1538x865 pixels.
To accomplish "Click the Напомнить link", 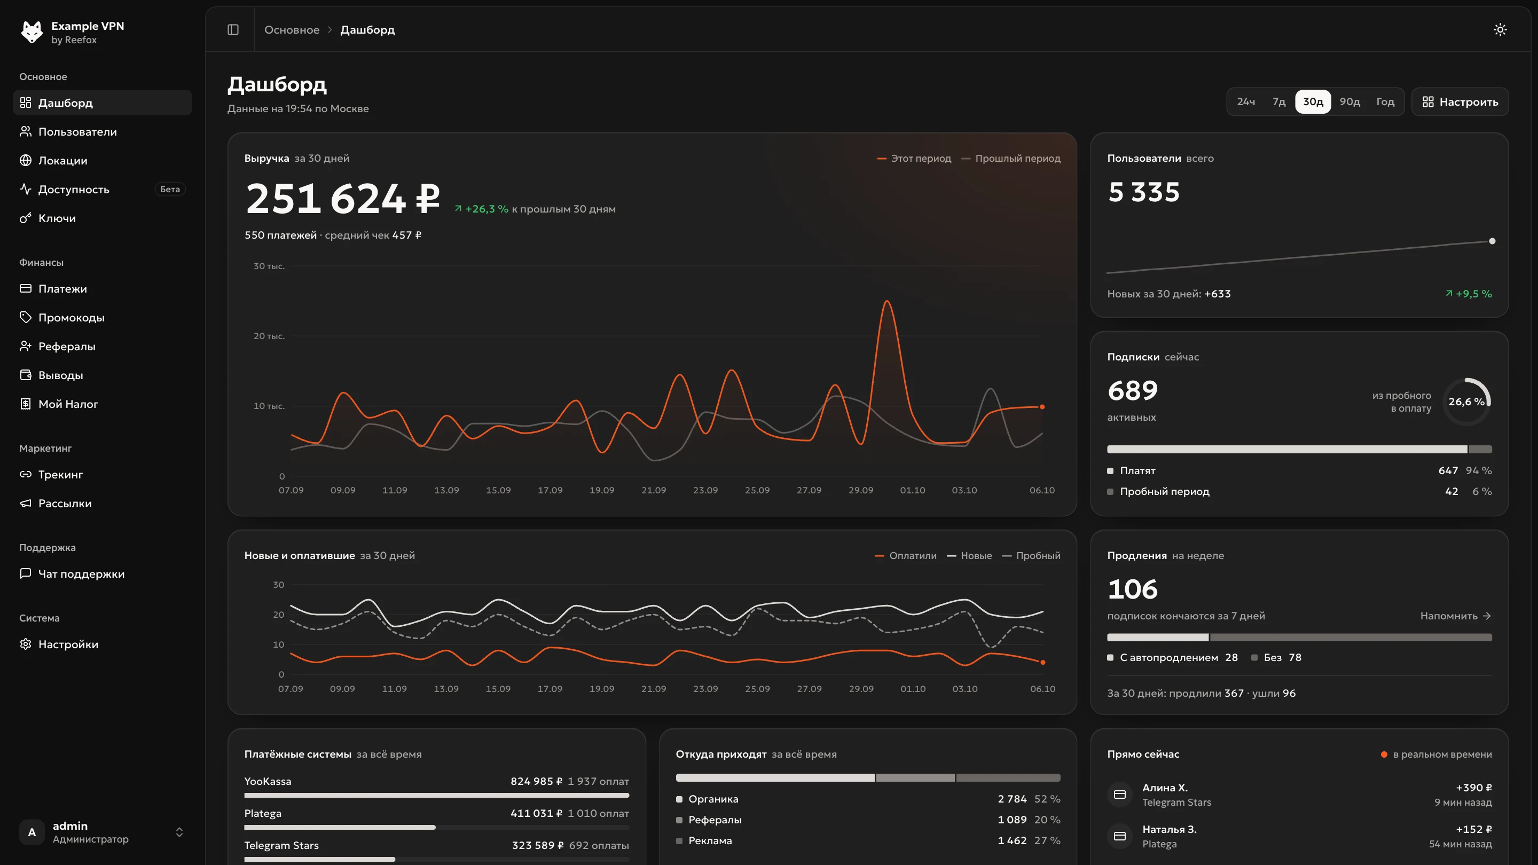I will pyautogui.click(x=1456, y=616).
